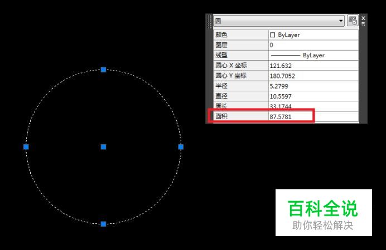Select the circle's left quadrant grip

(26, 147)
